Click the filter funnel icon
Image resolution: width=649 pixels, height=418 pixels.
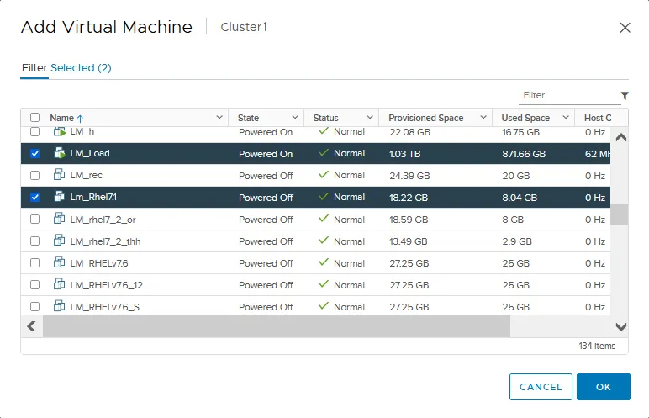[x=625, y=96]
